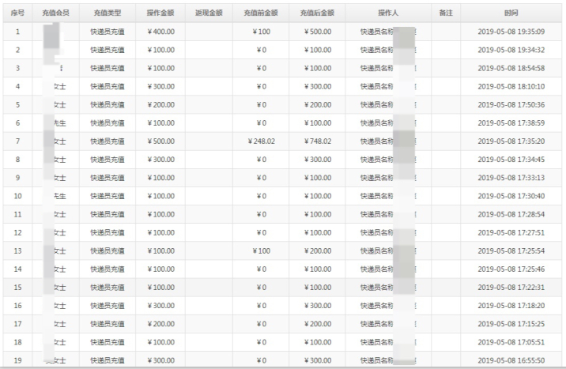Click the ¥748.02 post-recharge amount cell
Screen dimensions: 566x369
click(x=317, y=141)
